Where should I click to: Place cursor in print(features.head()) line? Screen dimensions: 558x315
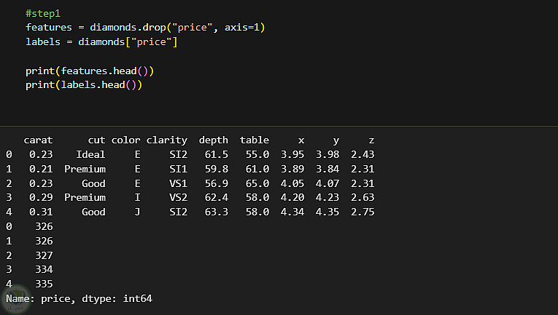point(90,71)
